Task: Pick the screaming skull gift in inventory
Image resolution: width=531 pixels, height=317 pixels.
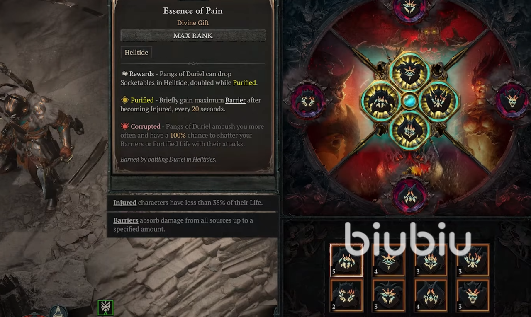Action: (x=473, y=295)
